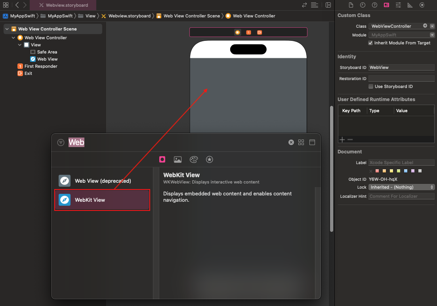Show the Connections inspector
437x306 pixels.
[x=422, y=5]
